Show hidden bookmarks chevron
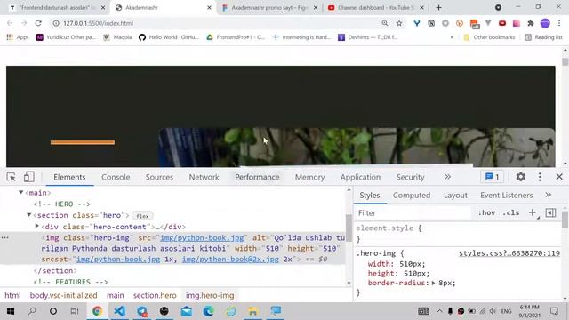The image size is (569, 320). point(452,37)
